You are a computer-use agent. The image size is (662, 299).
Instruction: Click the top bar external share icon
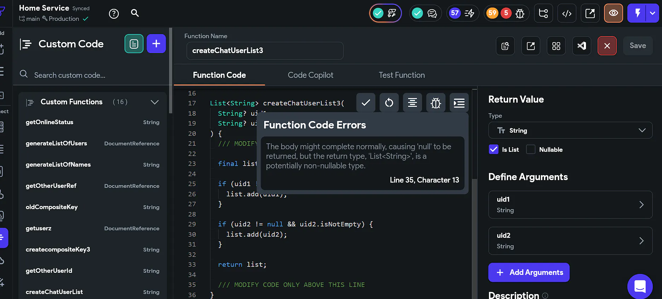pyautogui.click(x=590, y=13)
